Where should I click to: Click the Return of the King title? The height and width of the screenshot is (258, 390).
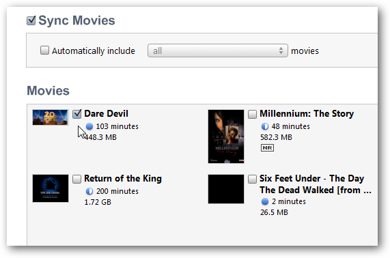click(x=123, y=179)
